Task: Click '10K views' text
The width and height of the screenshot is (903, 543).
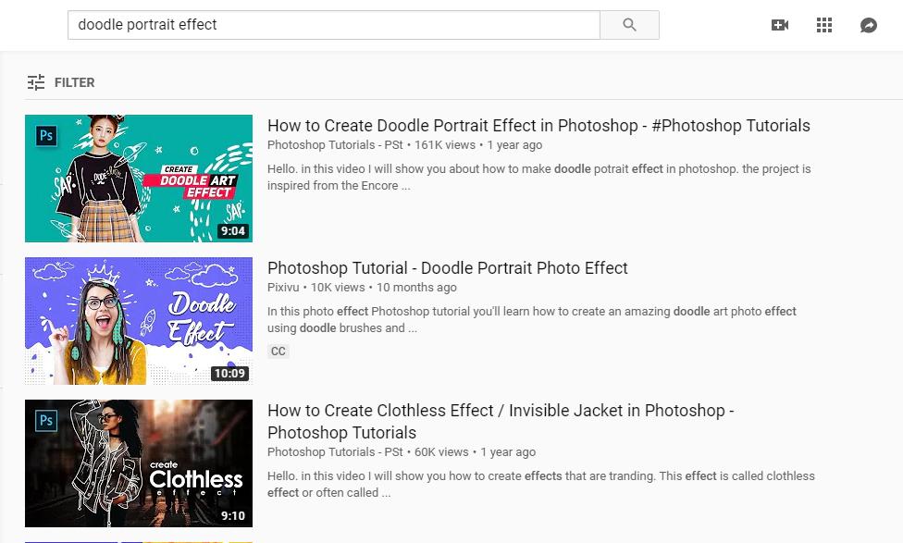Action: 338,288
